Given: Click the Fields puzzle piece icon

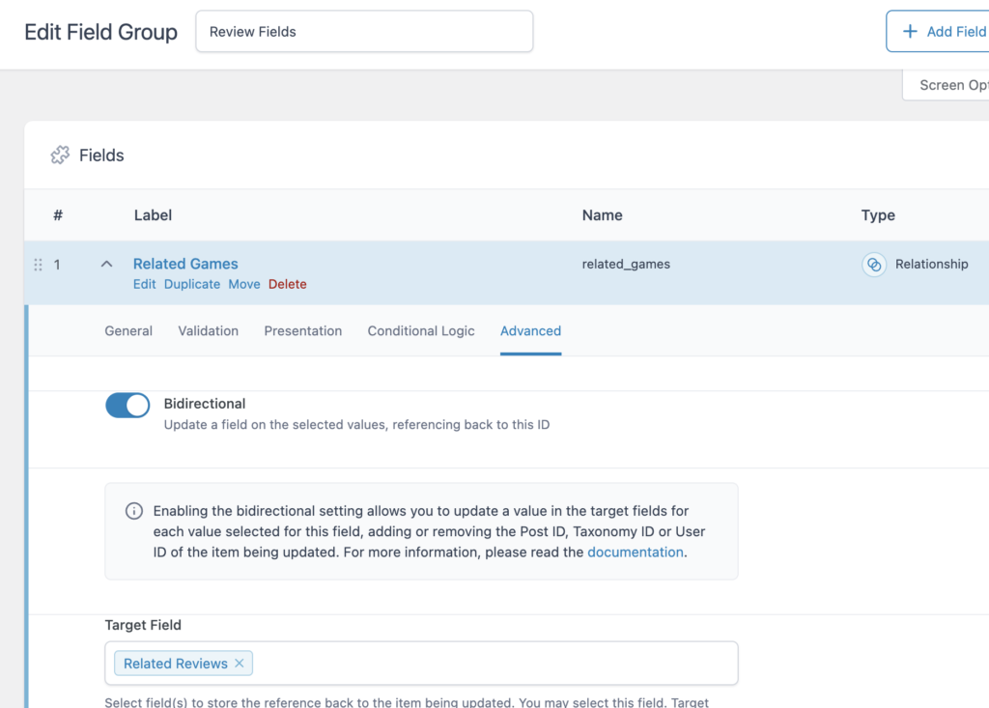Looking at the screenshot, I should pos(60,156).
